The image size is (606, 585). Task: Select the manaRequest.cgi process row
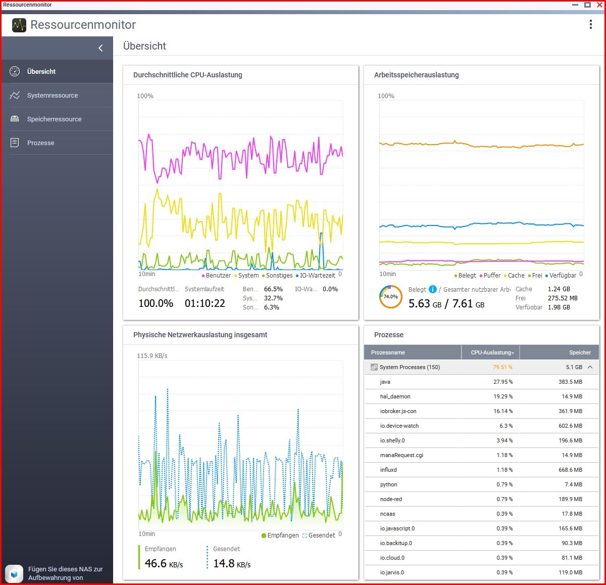[x=482, y=455]
